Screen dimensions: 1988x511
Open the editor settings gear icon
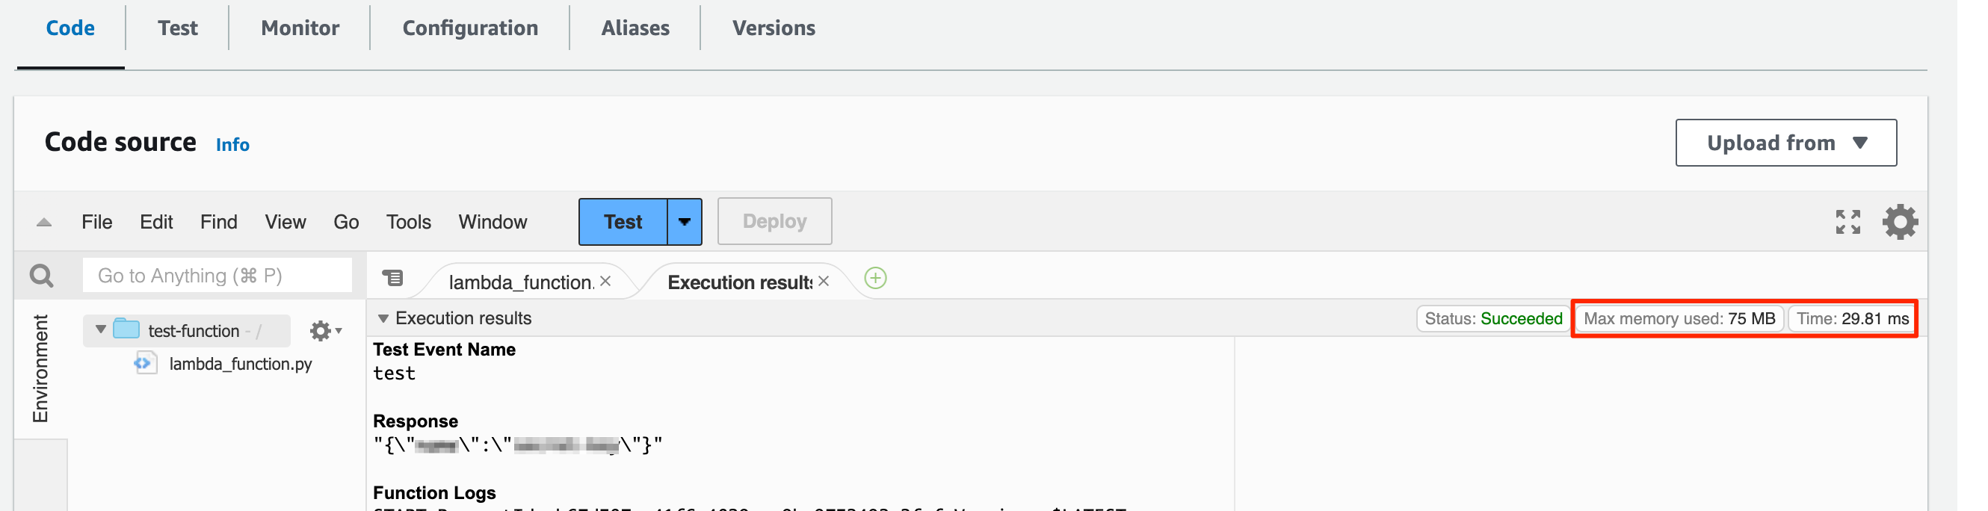coord(1899,223)
